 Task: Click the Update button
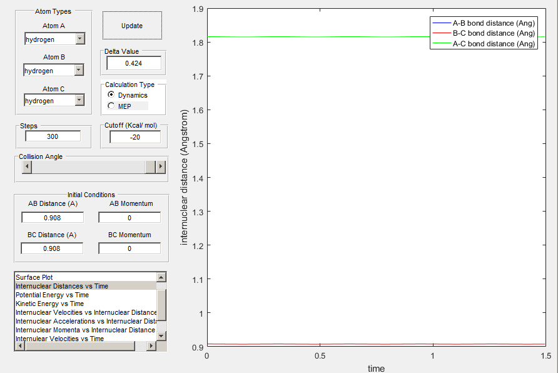132,26
